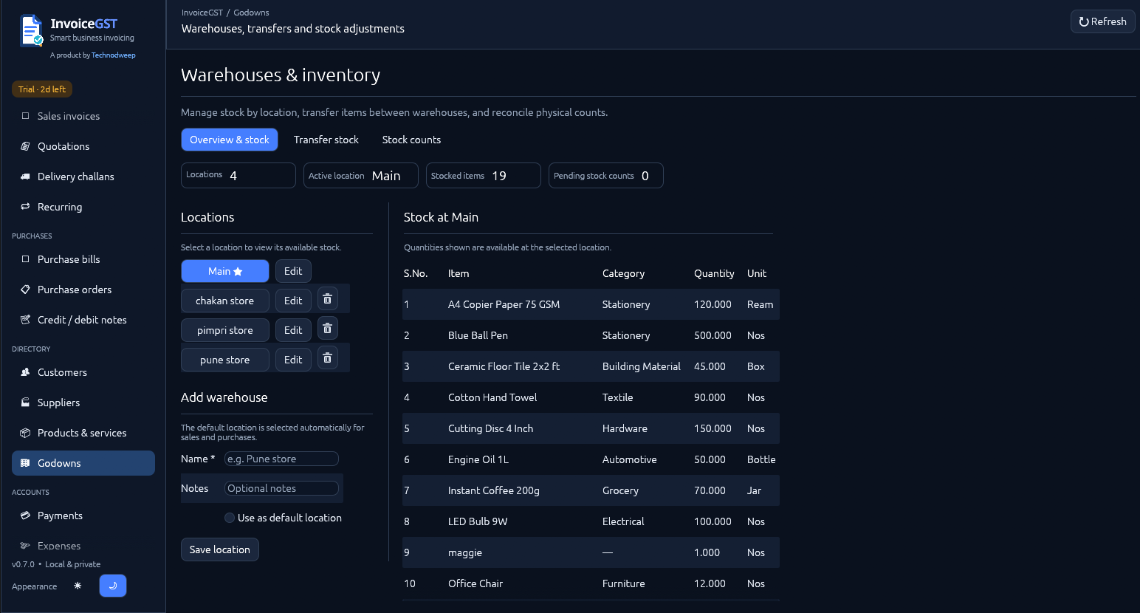Open the Stock counts tab
This screenshot has height=613, width=1140.
(411, 140)
